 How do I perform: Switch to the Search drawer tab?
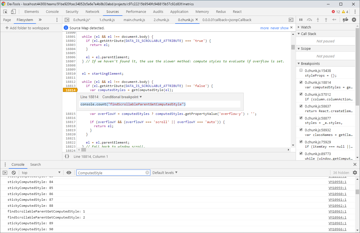pyautogui.click(x=35, y=164)
